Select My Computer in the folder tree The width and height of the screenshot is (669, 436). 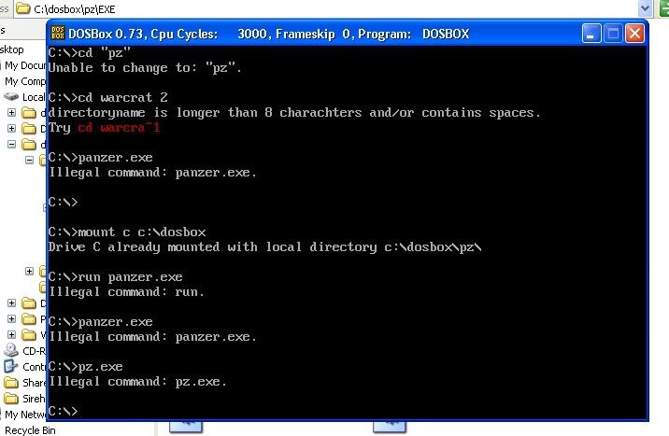(x=24, y=81)
